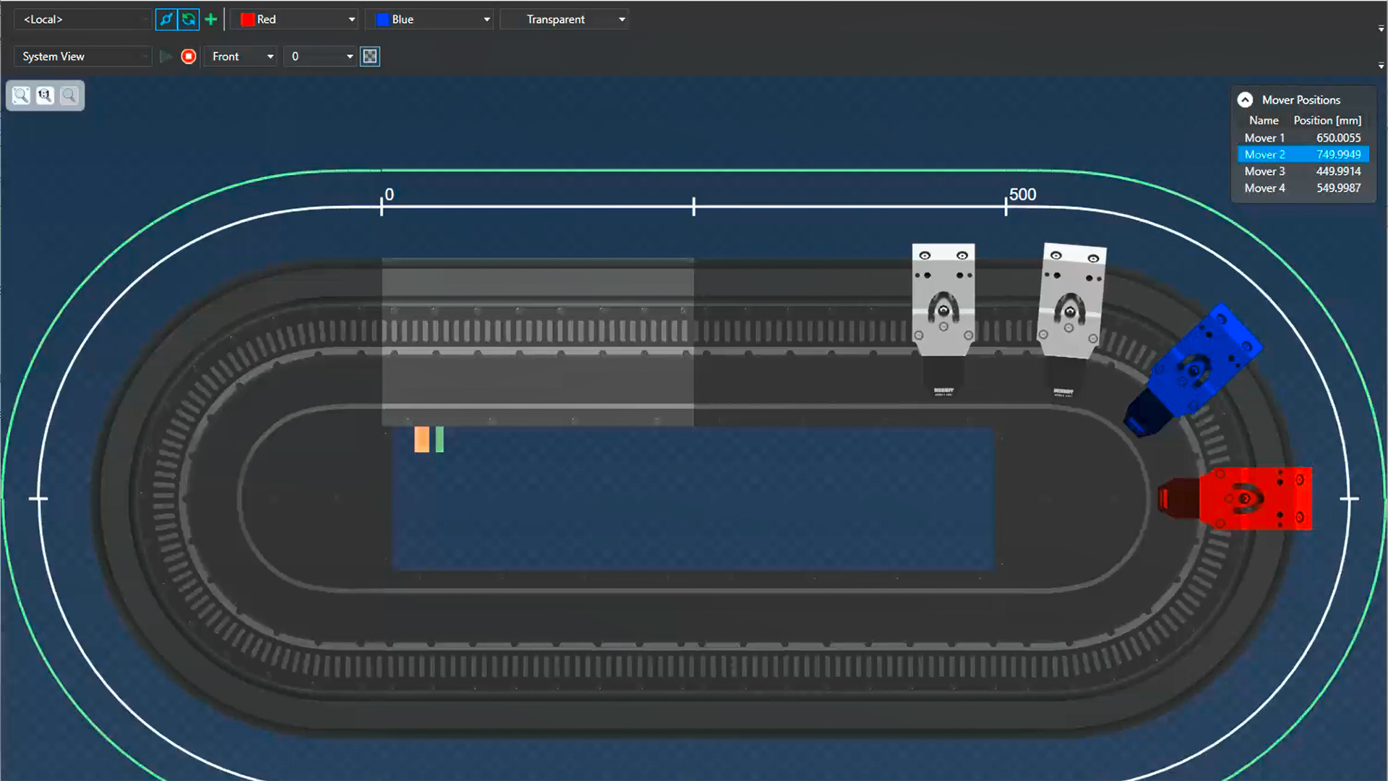Open the <Local> target dropdown

pyautogui.click(x=82, y=20)
